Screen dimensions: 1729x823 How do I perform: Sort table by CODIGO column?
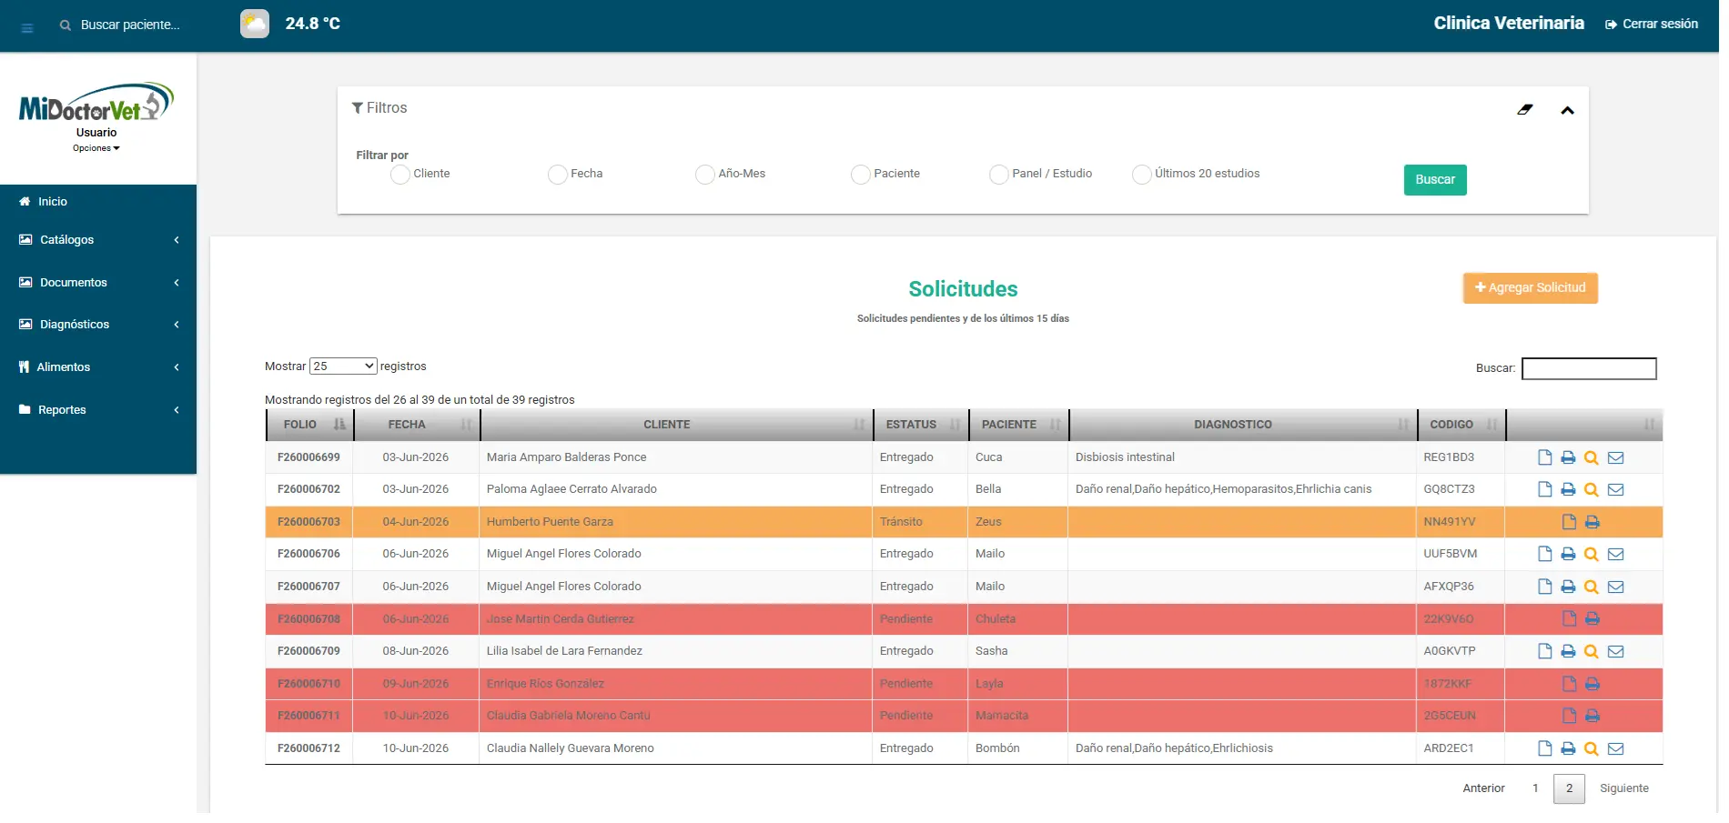coord(1461,425)
